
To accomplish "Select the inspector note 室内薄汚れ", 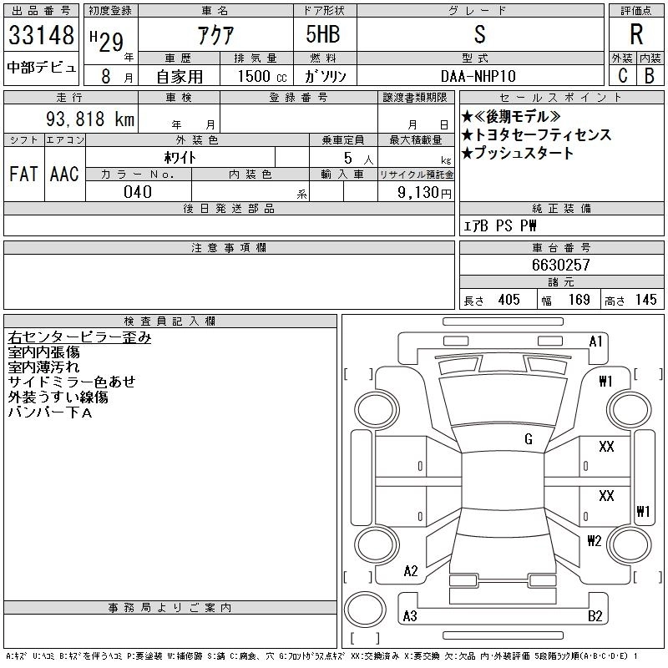I will (x=43, y=367).
